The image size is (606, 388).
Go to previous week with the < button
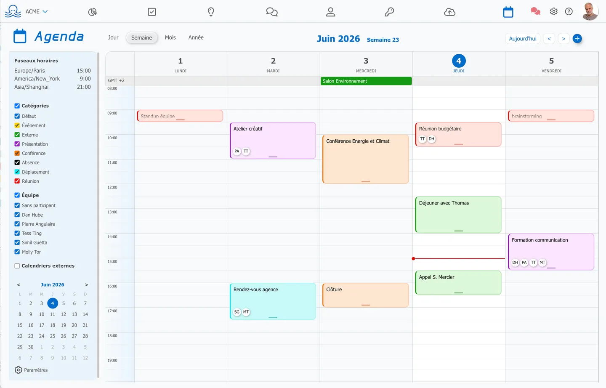point(549,38)
